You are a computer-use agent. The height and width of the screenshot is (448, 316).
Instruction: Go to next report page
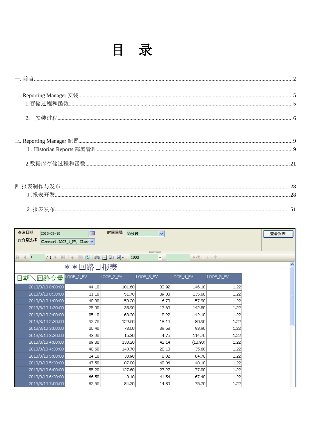[56, 257]
